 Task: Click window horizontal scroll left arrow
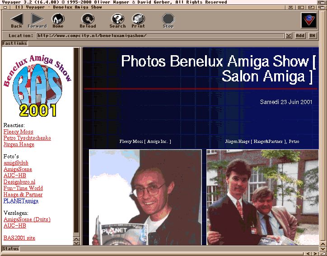[308, 253]
